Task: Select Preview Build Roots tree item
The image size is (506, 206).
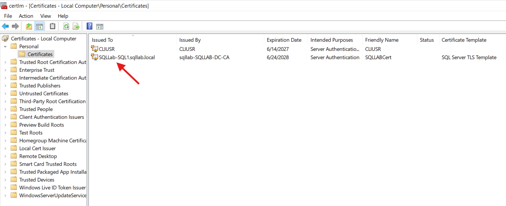Action: [42, 125]
